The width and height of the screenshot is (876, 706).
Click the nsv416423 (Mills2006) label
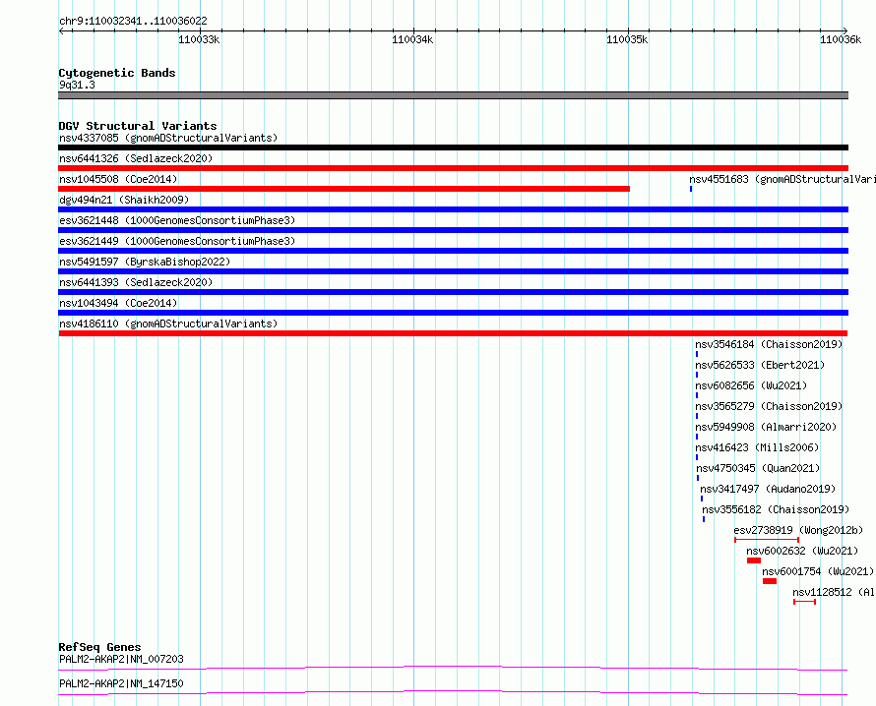pos(757,447)
